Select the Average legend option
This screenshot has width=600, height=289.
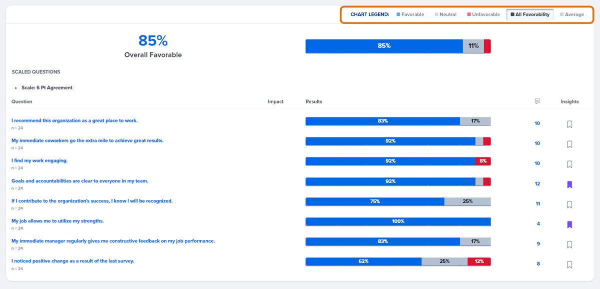572,14
